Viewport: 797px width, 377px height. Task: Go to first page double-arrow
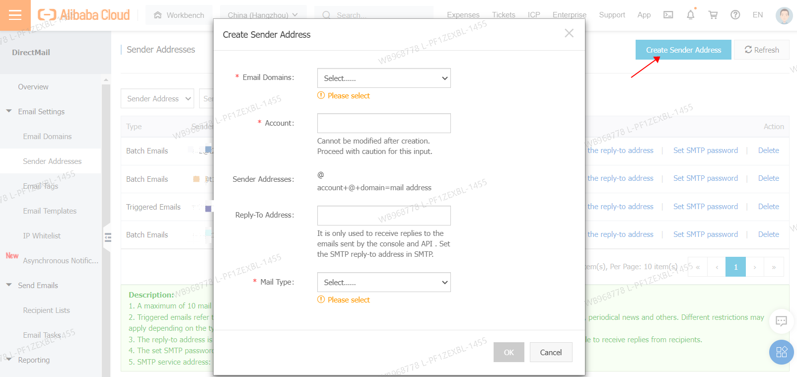[x=698, y=267]
